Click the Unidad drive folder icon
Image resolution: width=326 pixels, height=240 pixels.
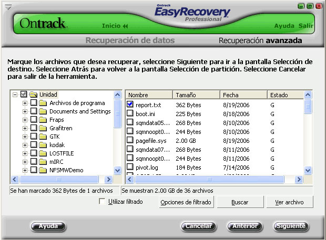[33, 95]
